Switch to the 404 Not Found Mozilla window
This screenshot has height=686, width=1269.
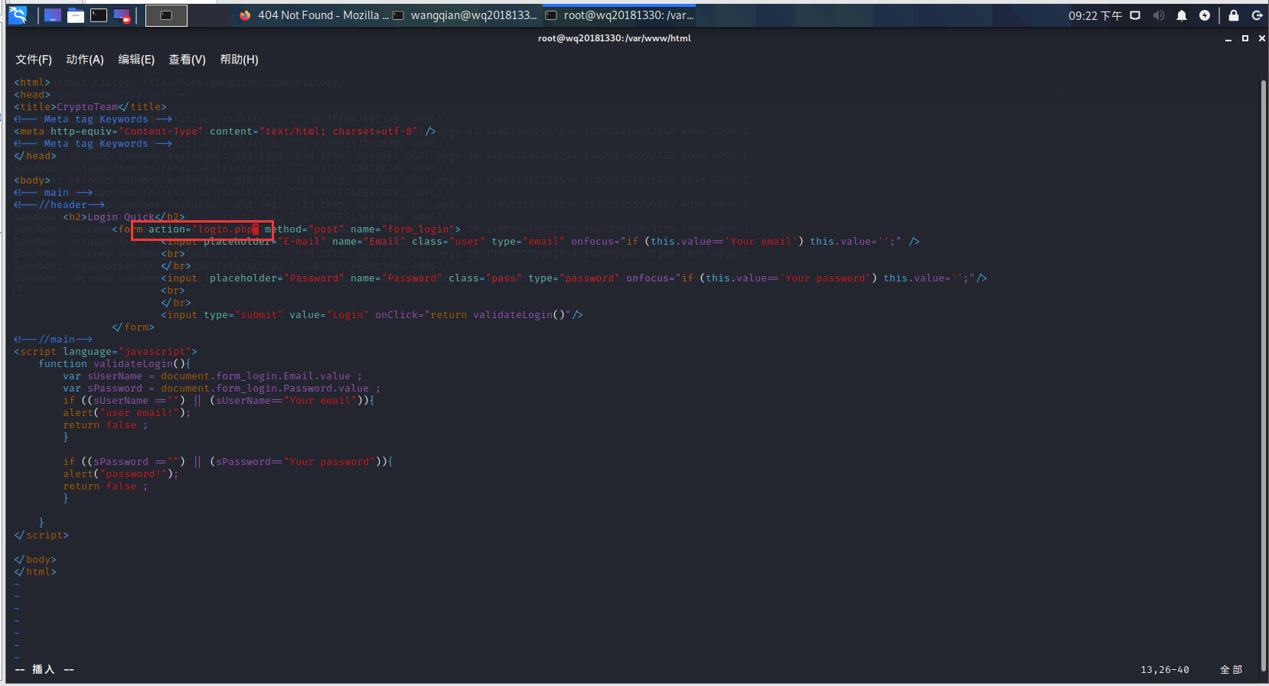[x=314, y=15]
